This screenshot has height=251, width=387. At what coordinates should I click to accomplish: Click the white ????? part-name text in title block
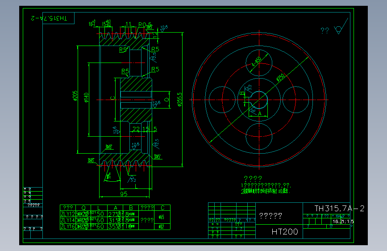click(270, 216)
